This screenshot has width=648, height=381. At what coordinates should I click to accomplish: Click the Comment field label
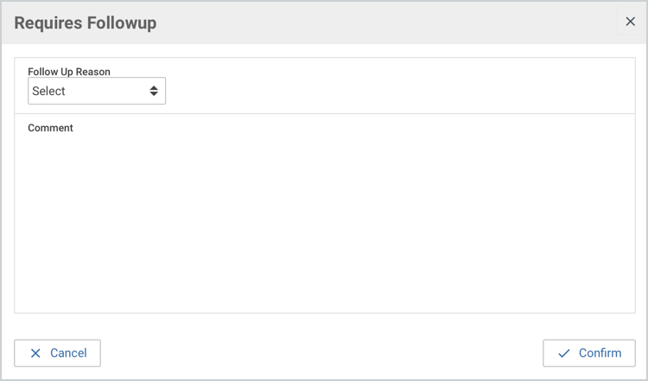pos(50,128)
